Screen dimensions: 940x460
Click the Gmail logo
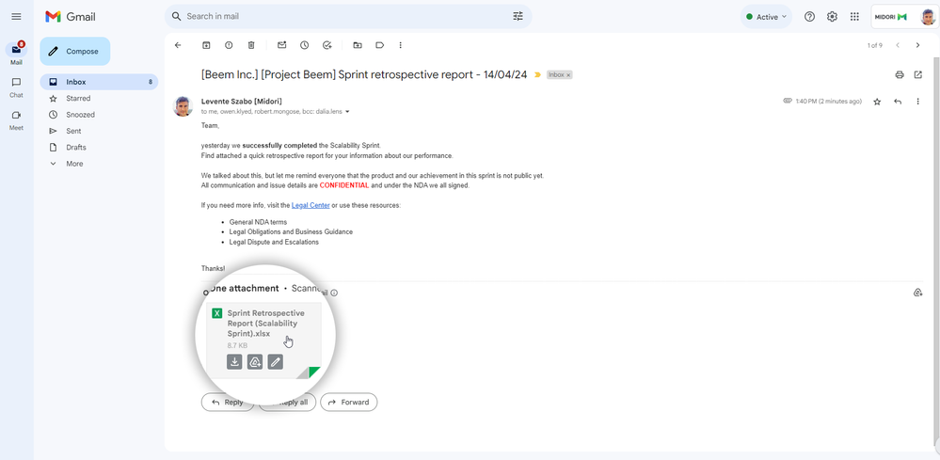[x=71, y=17]
